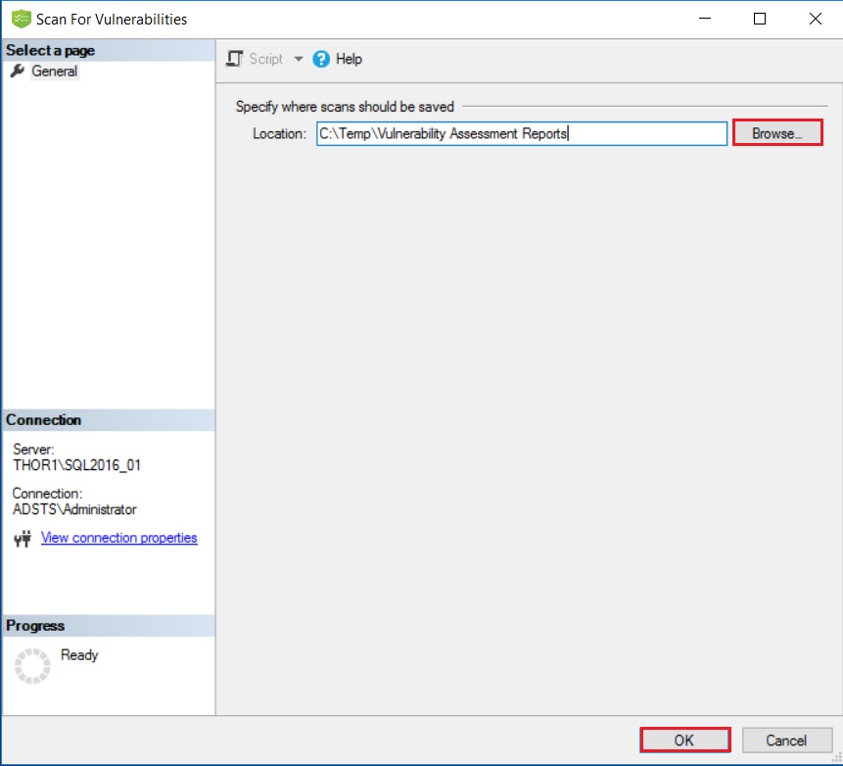Minimize the Scan For Vulnerabilities window

pyautogui.click(x=705, y=19)
